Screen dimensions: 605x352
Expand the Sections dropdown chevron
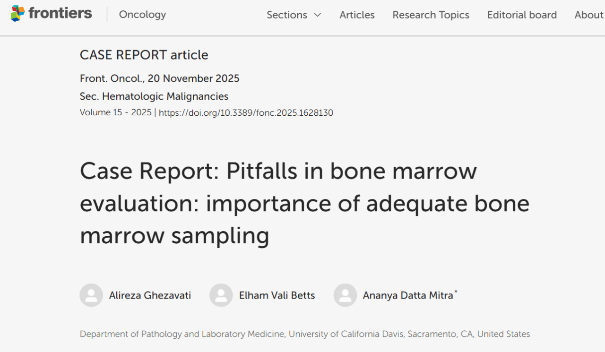tap(318, 15)
